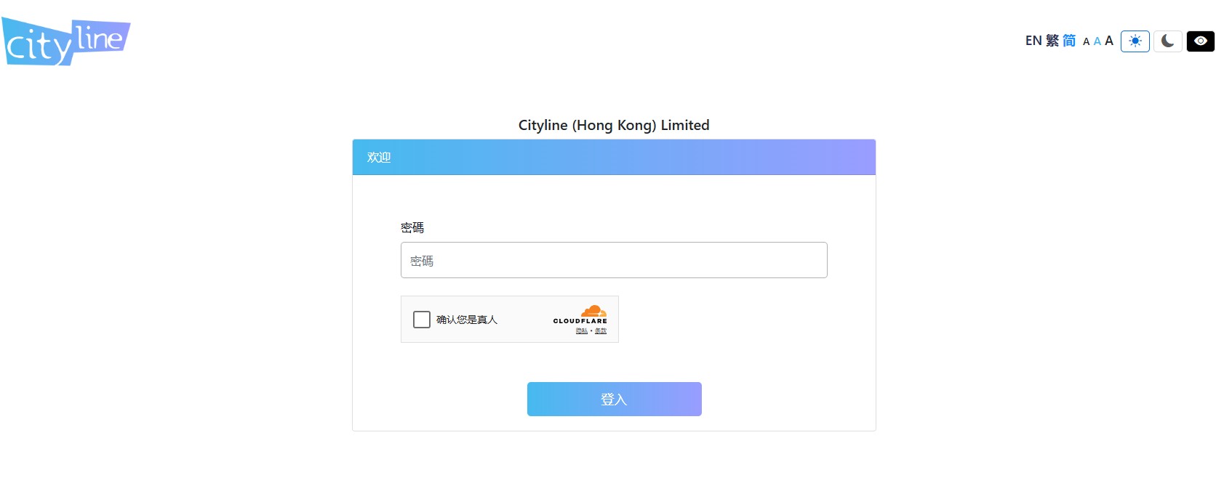Switch to dark mode via moon icon
This screenshot has height=491, width=1232.
[1167, 41]
